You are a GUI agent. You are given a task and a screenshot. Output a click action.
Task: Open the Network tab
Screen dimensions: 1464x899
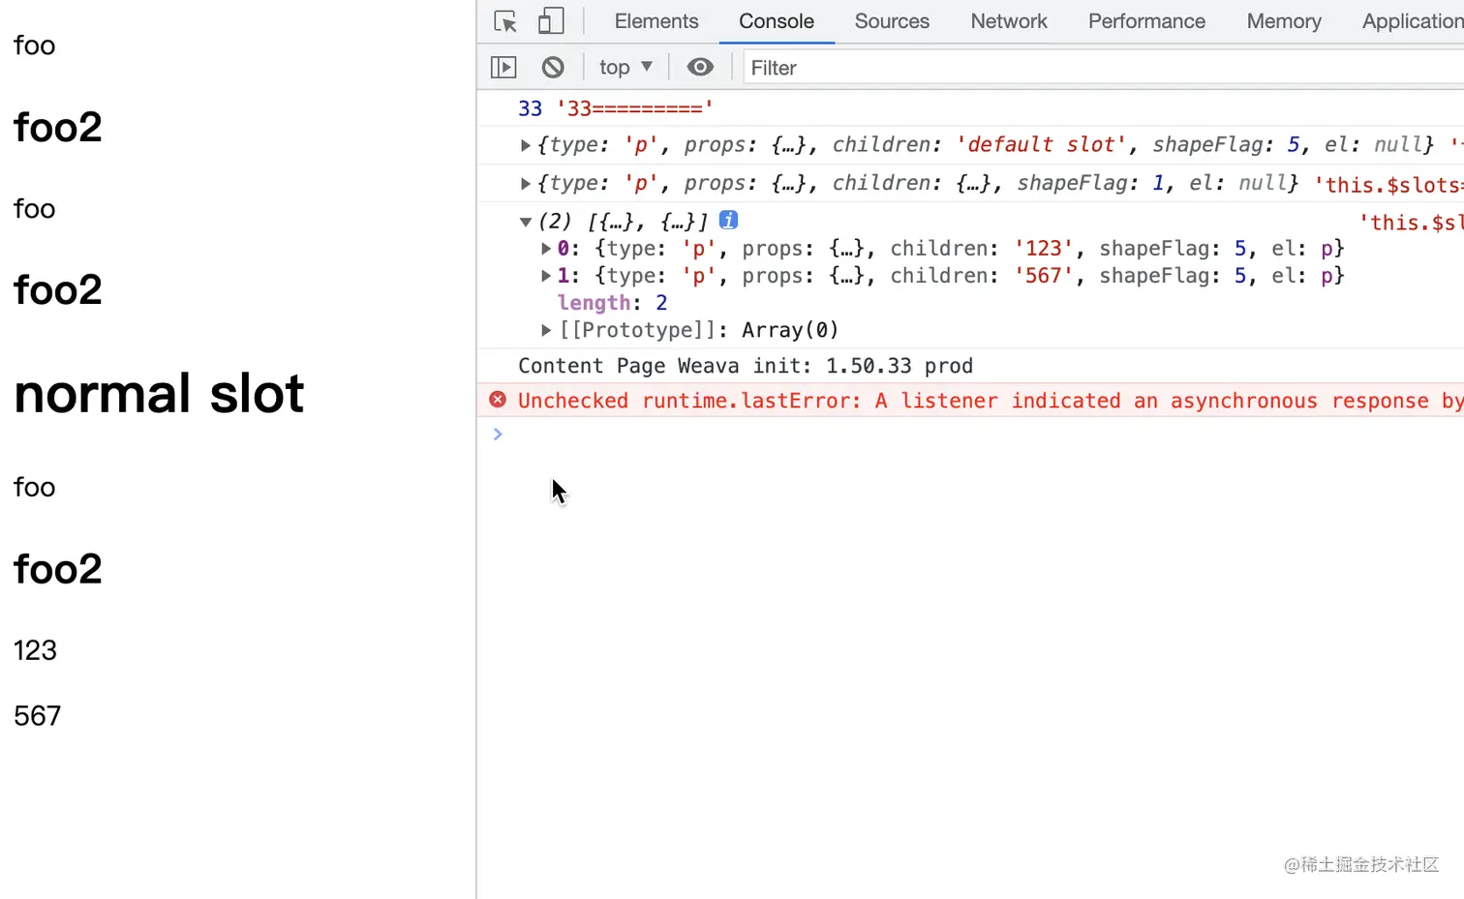[x=1009, y=21]
